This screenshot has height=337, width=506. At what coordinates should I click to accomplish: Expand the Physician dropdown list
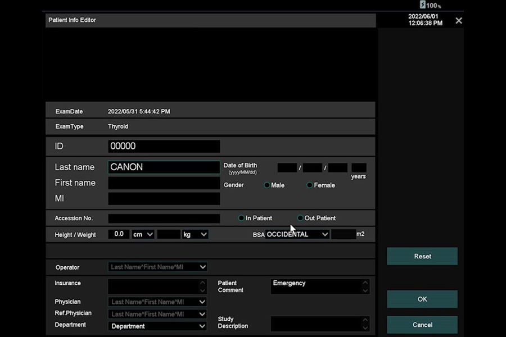point(157,302)
